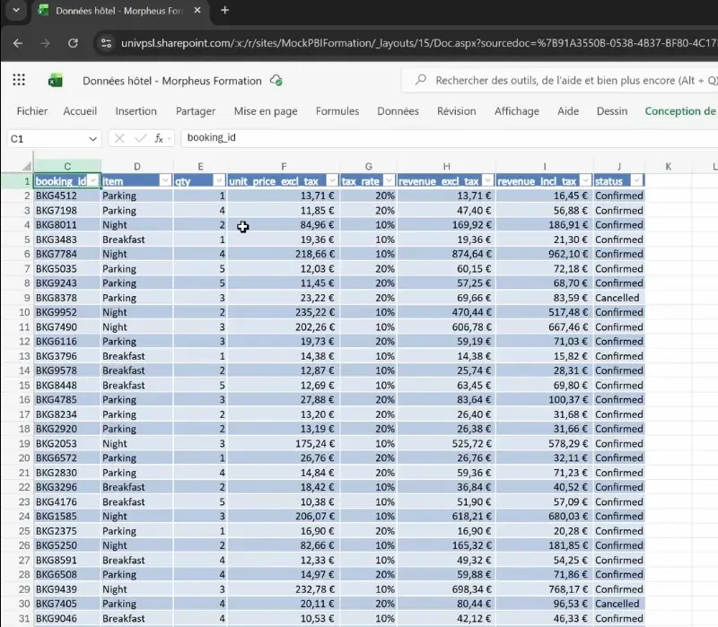718x627 pixels.
Task: Open the Fichier menu
Action: point(32,111)
